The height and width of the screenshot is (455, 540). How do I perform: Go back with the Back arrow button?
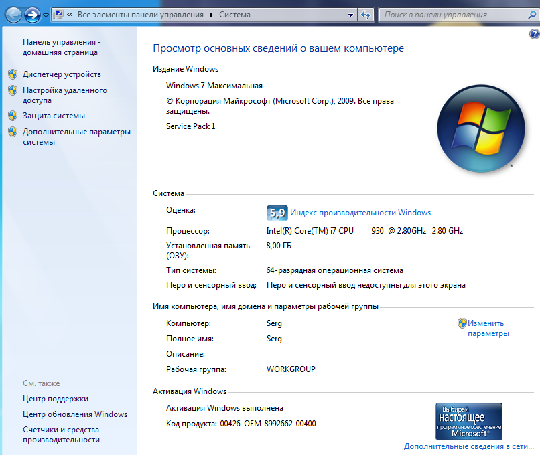tap(13, 15)
